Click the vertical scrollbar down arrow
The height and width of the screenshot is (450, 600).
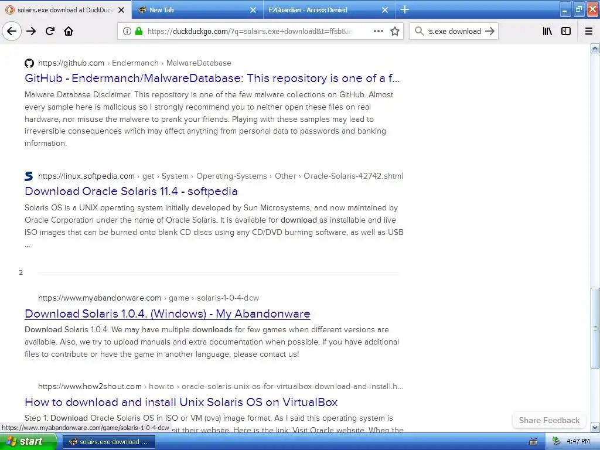pos(595,427)
